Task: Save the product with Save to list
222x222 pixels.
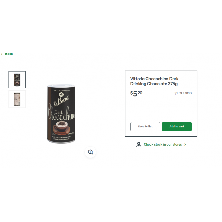Action: [x=145, y=127]
